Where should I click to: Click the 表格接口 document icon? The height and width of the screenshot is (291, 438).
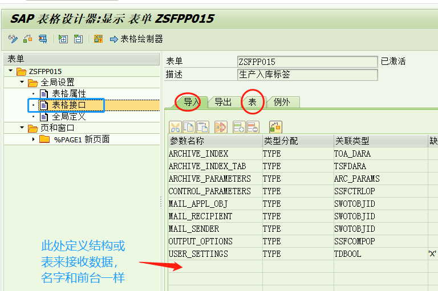click(x=43, y=105)
